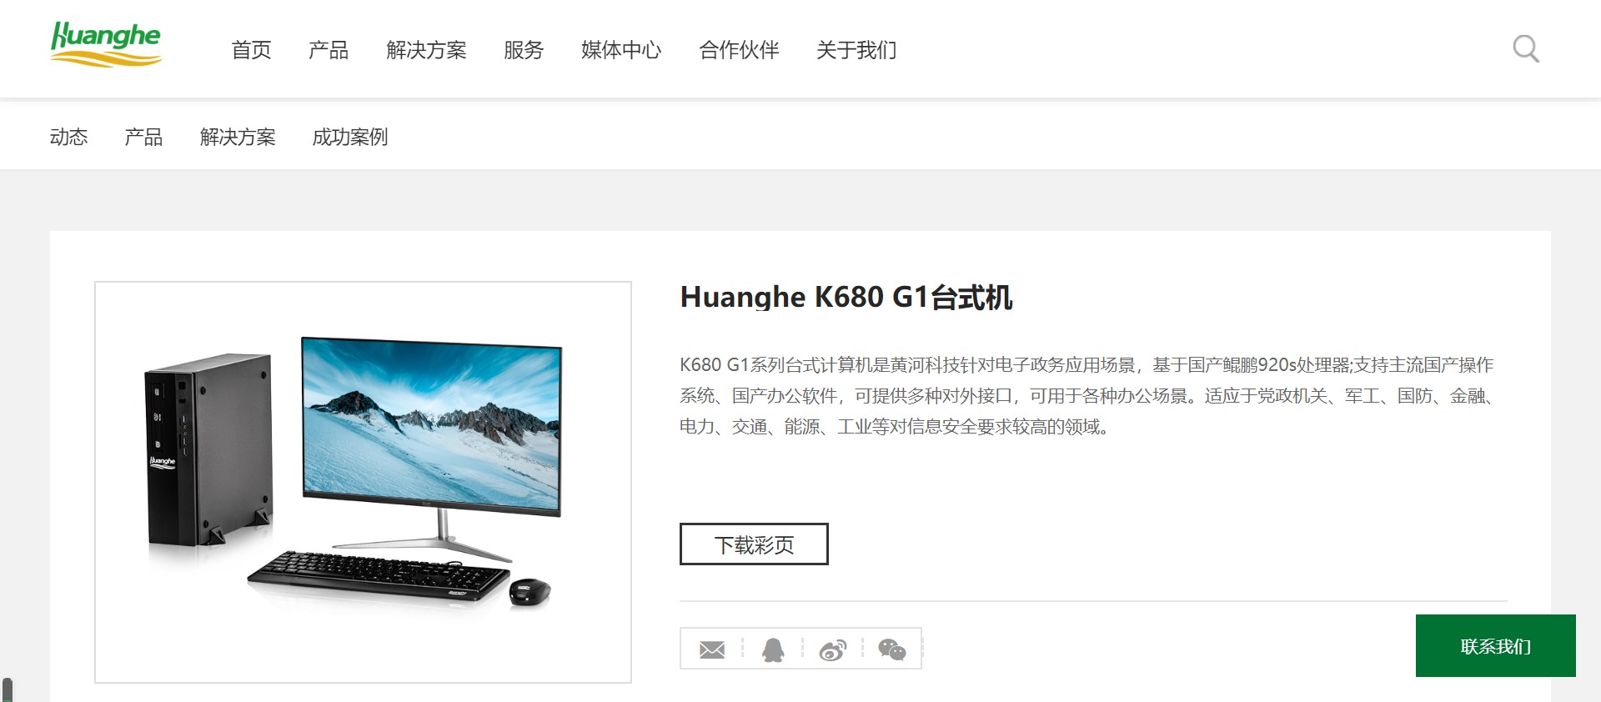
Task: Open 解决方案 in the main menu
Action: pos(426,50)
